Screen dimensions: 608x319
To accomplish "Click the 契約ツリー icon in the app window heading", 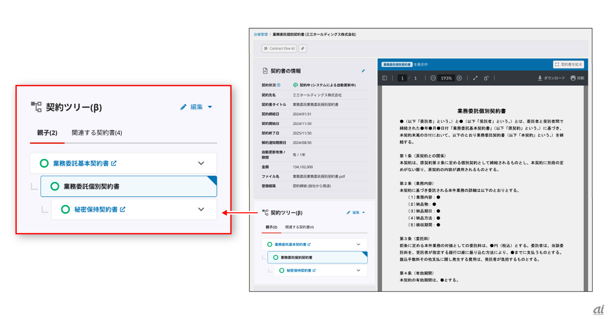I will (x=264, y=213).
